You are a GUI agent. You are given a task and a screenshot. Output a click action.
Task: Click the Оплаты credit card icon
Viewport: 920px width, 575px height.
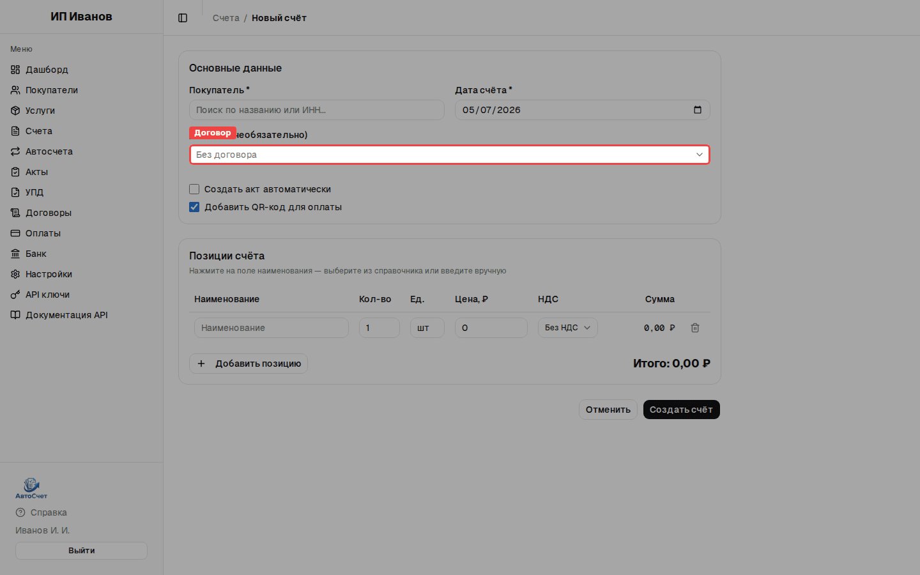(15, 233)
